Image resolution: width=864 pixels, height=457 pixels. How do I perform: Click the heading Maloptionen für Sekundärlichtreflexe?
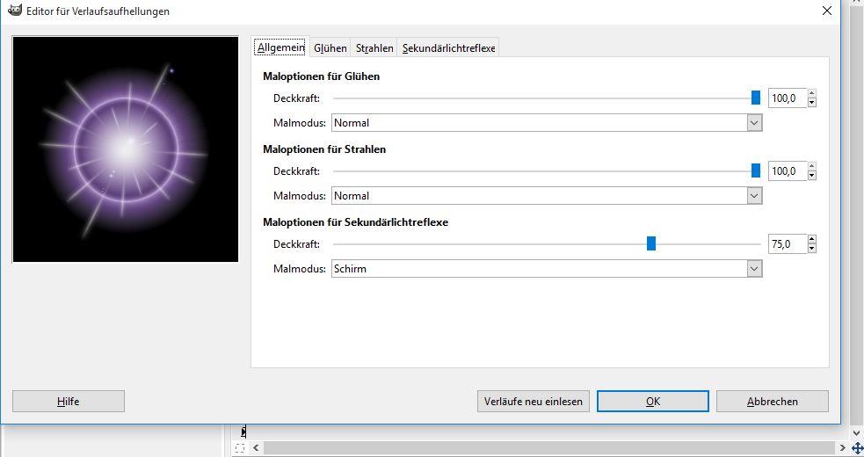(355, 222)
